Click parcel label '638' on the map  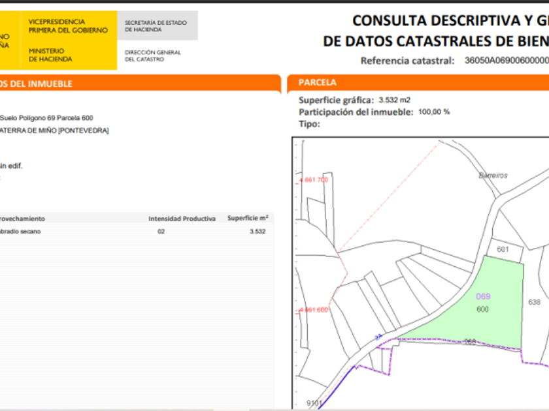534,302
